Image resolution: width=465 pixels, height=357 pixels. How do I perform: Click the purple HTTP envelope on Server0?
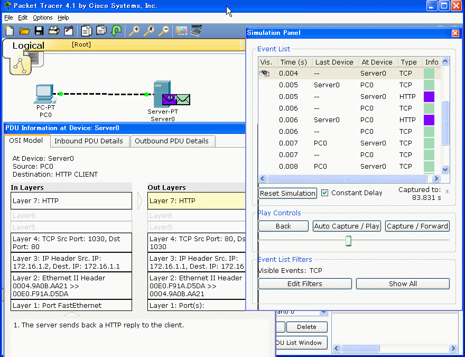[169, 100]
